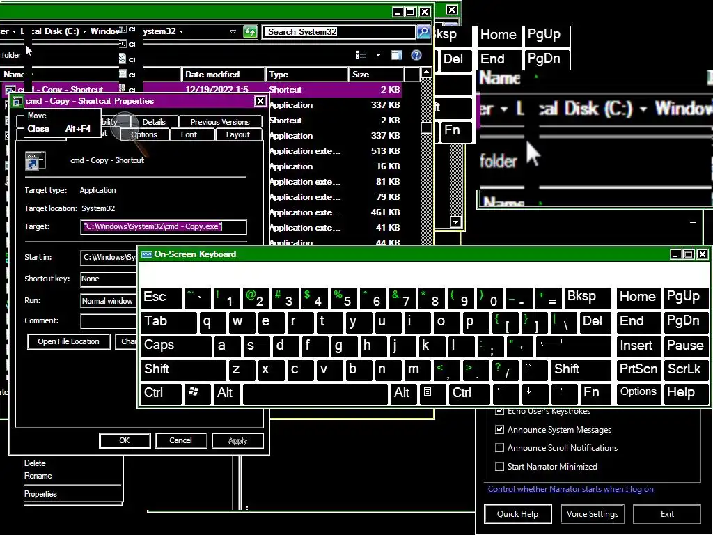The height and width of the screenshot is (535, 713).
Task: Click the down arrow key on the On-Screen Keyboard
Action: [x=534, y=393]
